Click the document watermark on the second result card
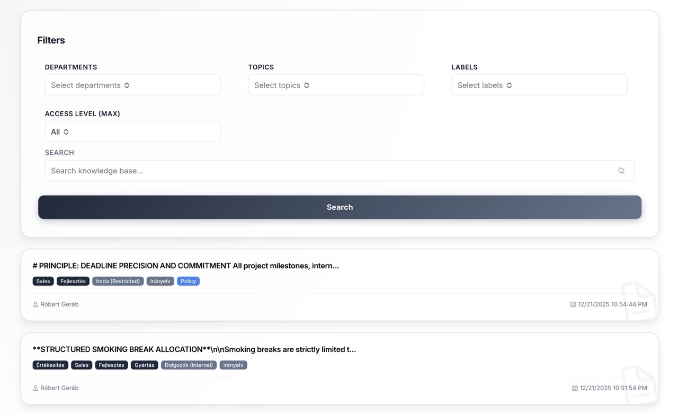The height and width of the screenshot is (413, 678). 638,385
